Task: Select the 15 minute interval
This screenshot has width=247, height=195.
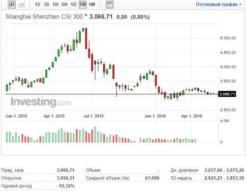Action: (38, 5)
